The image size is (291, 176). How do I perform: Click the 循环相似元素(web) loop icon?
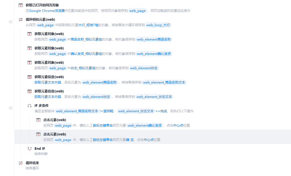(21, 20)
